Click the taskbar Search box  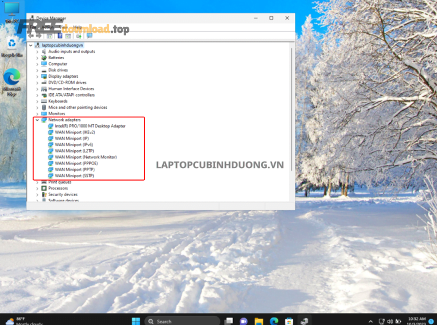(x=183, y=321)
